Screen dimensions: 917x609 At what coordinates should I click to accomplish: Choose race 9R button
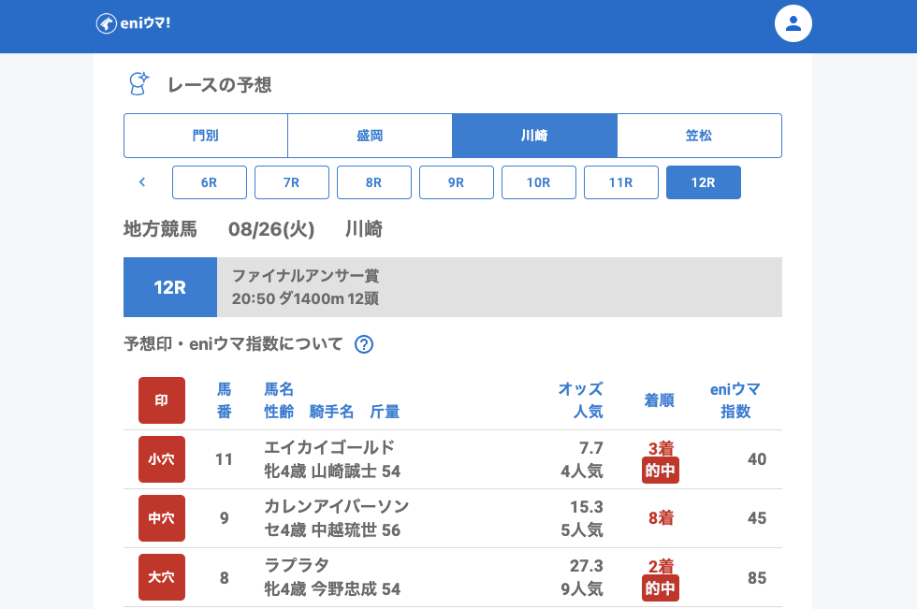click(457, 182)
